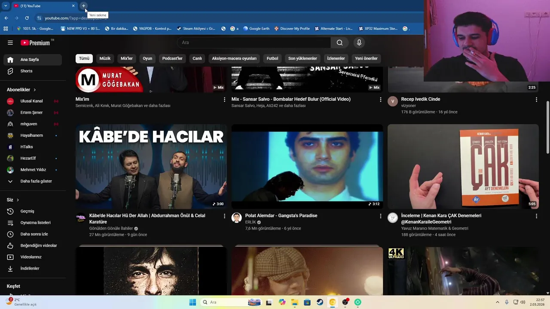Open Hayalhanem subscription channel

coord(33,135)
